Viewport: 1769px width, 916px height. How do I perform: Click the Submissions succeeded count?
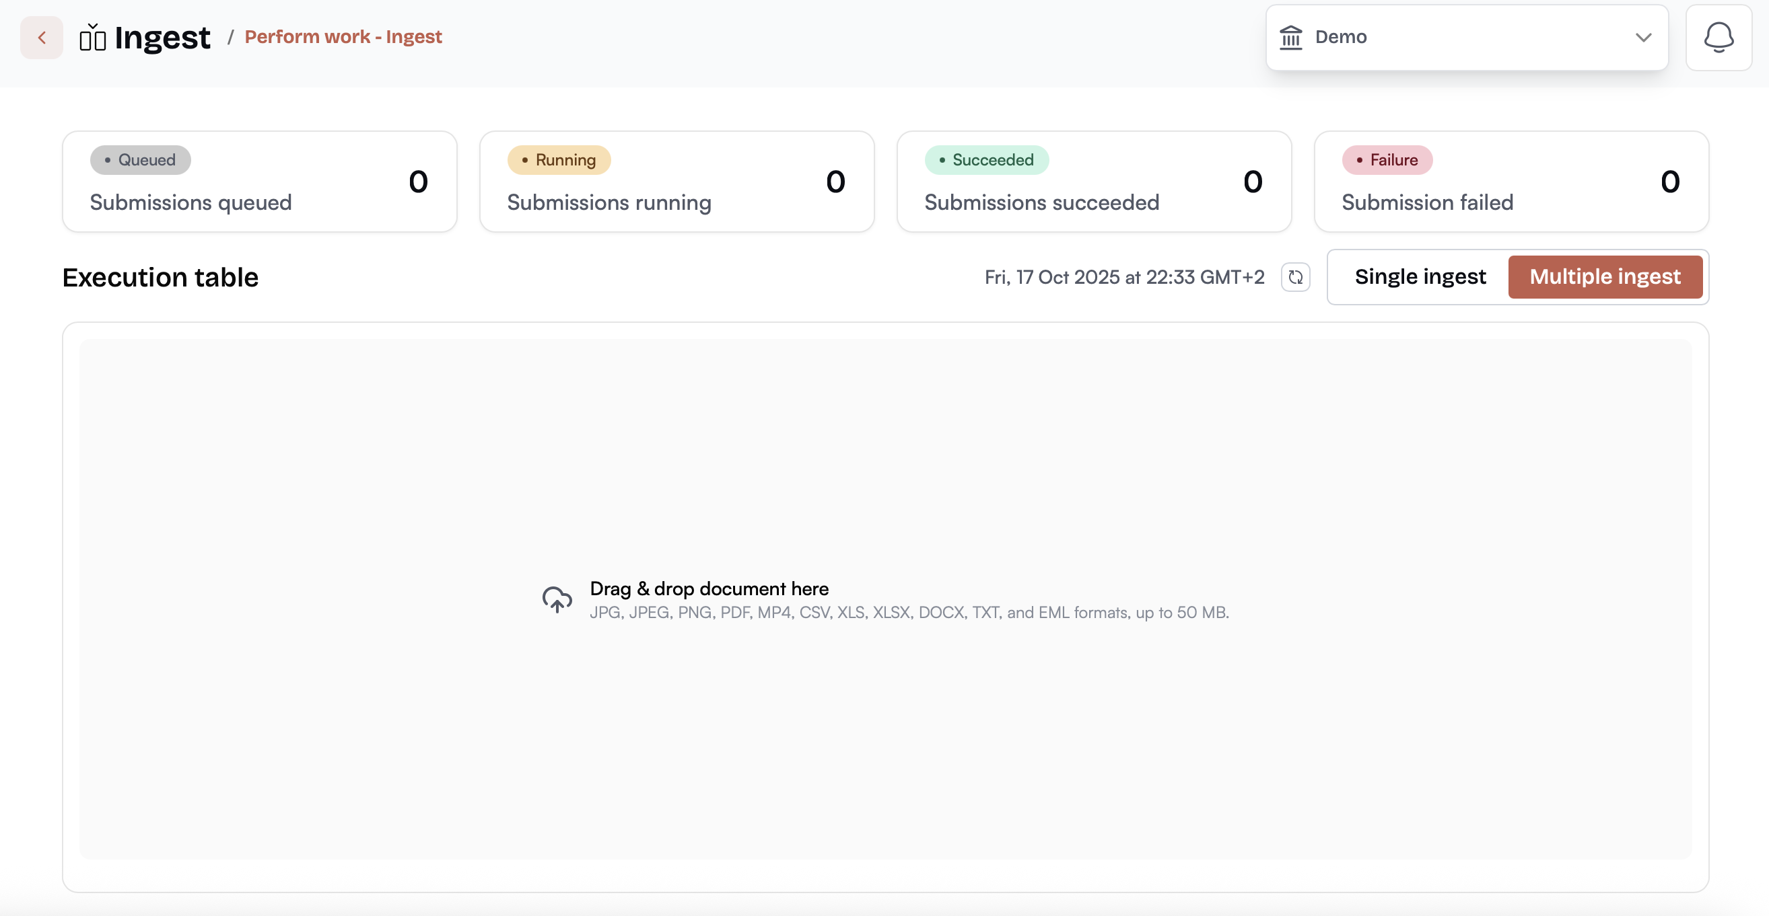coord(1253,182)
